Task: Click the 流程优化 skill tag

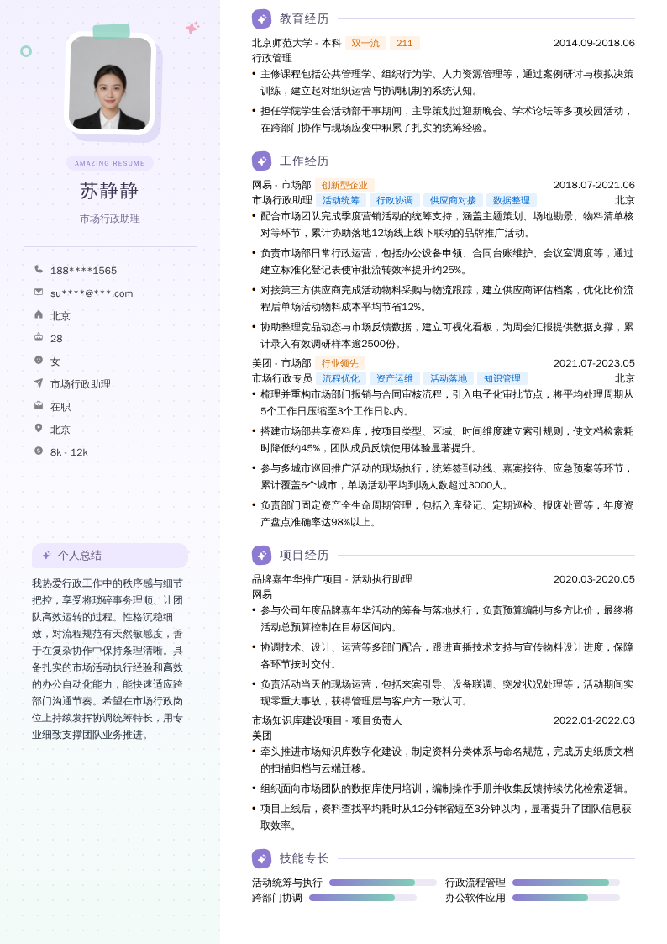Action: click(340, 378)
